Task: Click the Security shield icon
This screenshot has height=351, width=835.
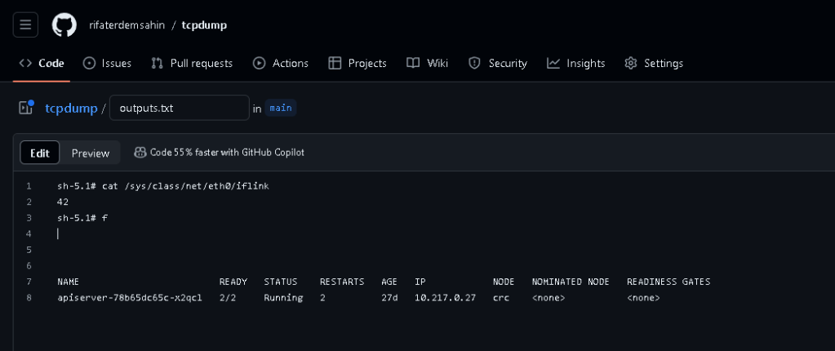Action: pyautogui.click(x=474, y=64)
